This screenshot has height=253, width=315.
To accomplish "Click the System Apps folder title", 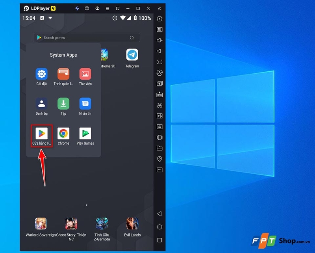I will [63, 55].
